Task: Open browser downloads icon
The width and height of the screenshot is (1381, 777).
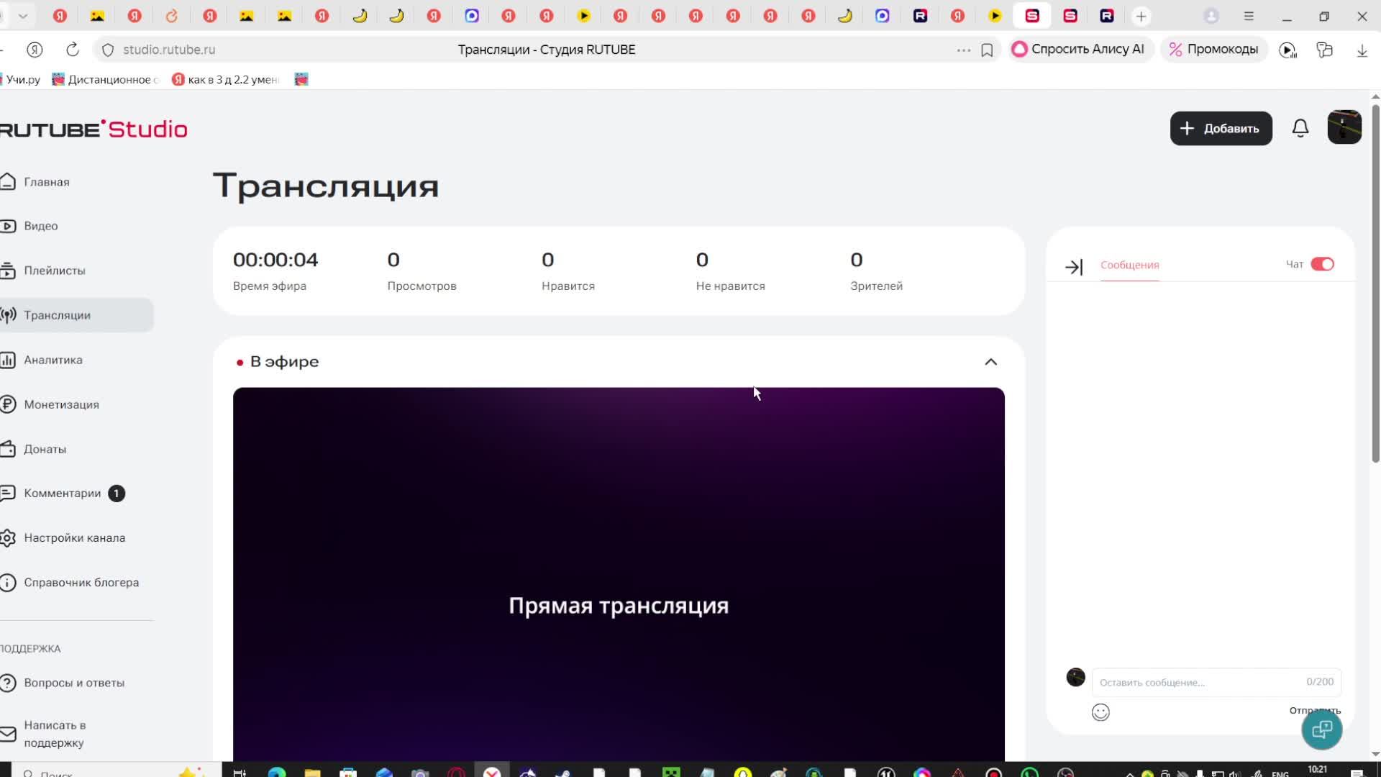Action: click(1362, 50)
